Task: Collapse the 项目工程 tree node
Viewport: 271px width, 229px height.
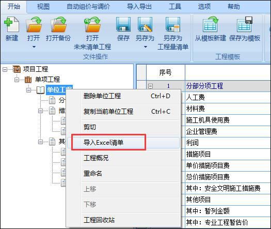Action: click(5, 69)
